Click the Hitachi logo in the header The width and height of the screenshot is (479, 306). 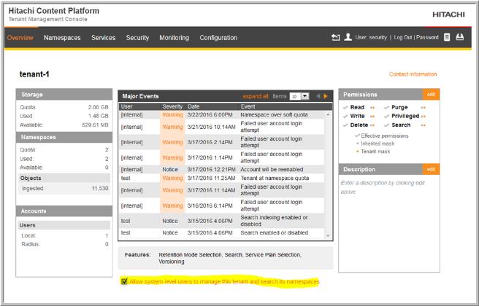[x=448, y=15]
